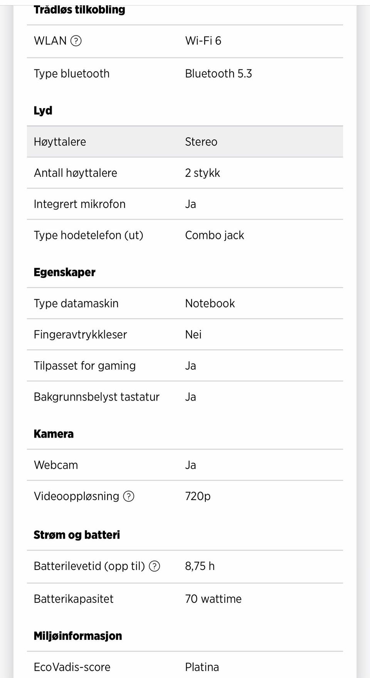The image size is (370, 678).
Task: Select the Bakgrunnsbelyst tastatur label
Action: pos(96,397)
